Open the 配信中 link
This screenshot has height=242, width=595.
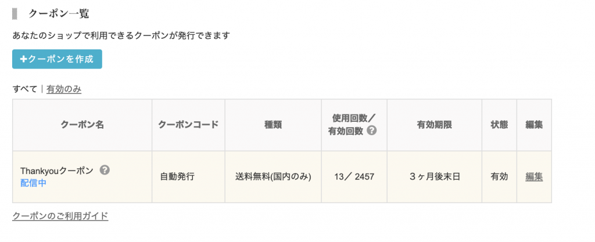pyautogui.click(x=33, y=183)
